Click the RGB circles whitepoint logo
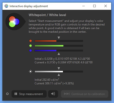Screen dimensions: 114x103 (x=15, y=22)
